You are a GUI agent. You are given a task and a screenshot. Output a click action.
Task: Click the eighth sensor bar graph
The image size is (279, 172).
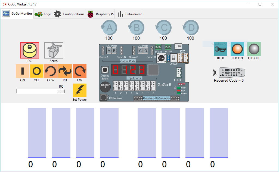pos(219,133)
